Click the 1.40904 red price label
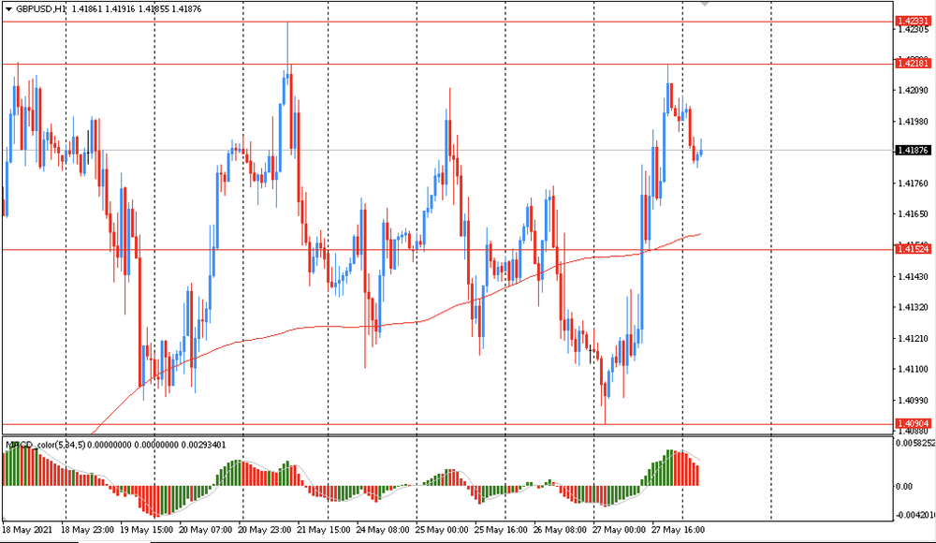The width and height of the screenshot is (936, 543). 913,423
